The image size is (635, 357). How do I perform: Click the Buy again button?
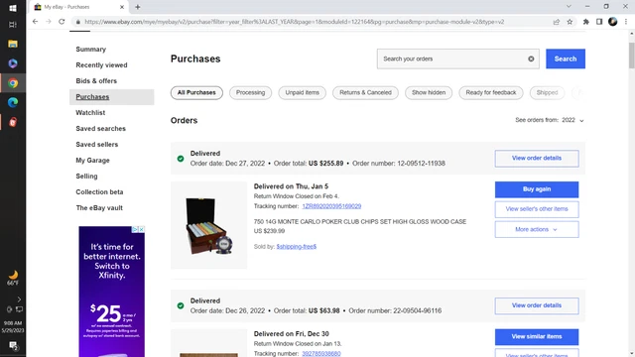tap(537, 189)
